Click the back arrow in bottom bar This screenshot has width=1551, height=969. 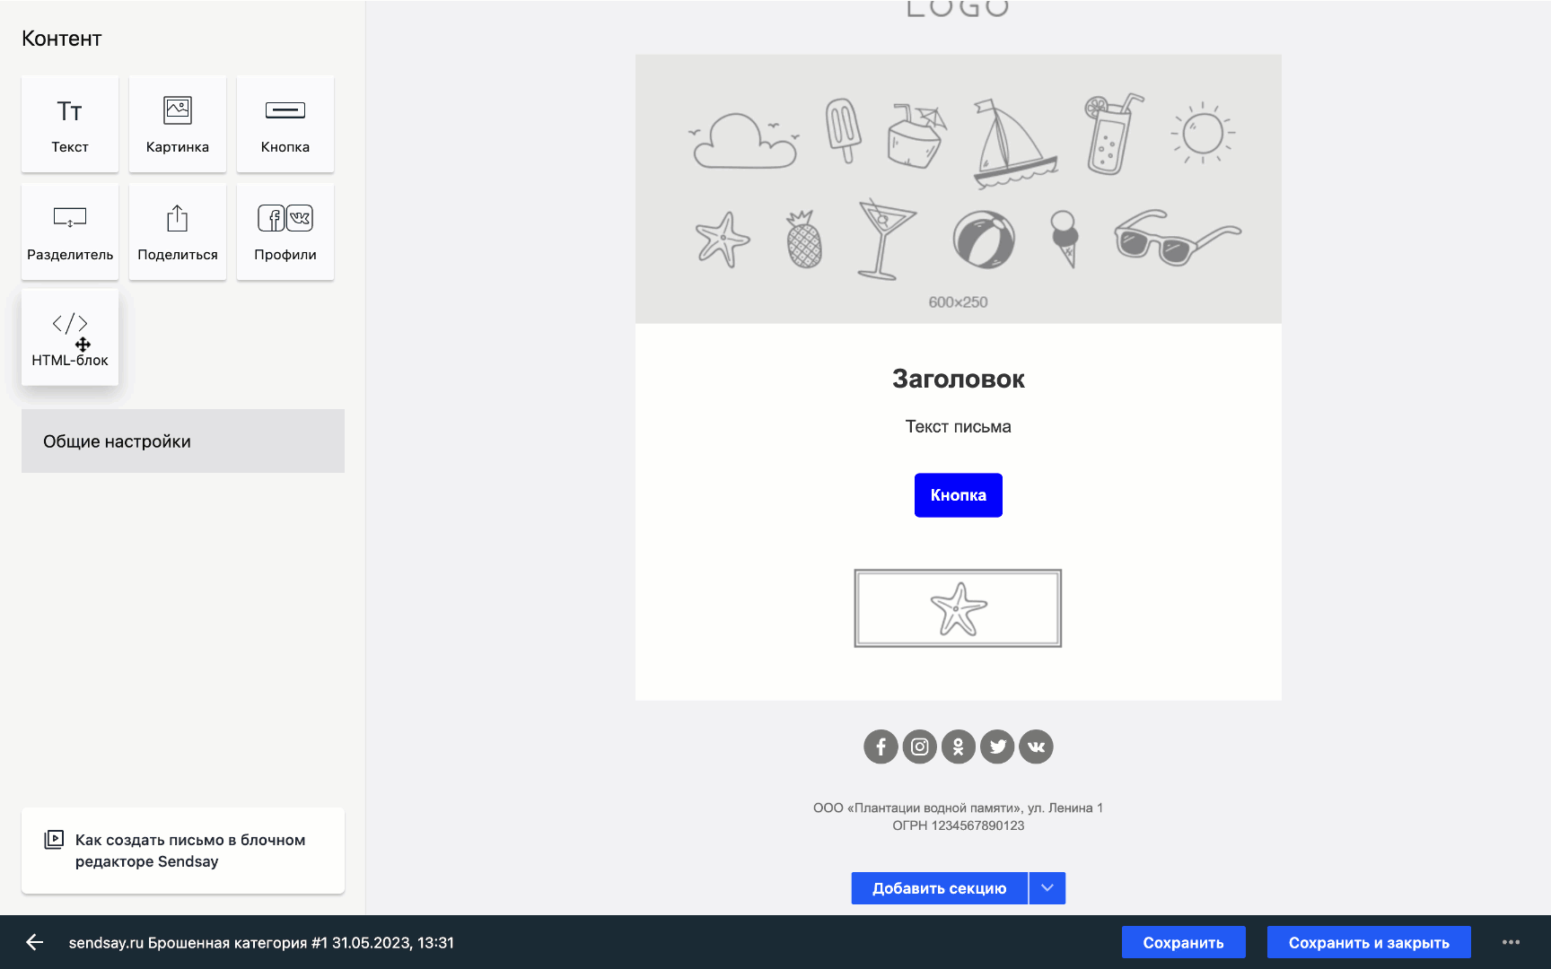35,942
